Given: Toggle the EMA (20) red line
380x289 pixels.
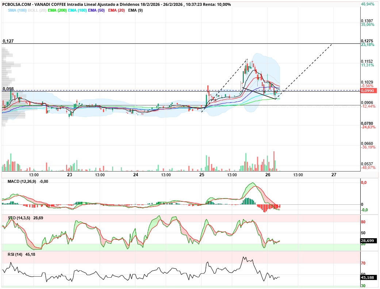Looking at the screenshot, I should (x=116, y=11).
